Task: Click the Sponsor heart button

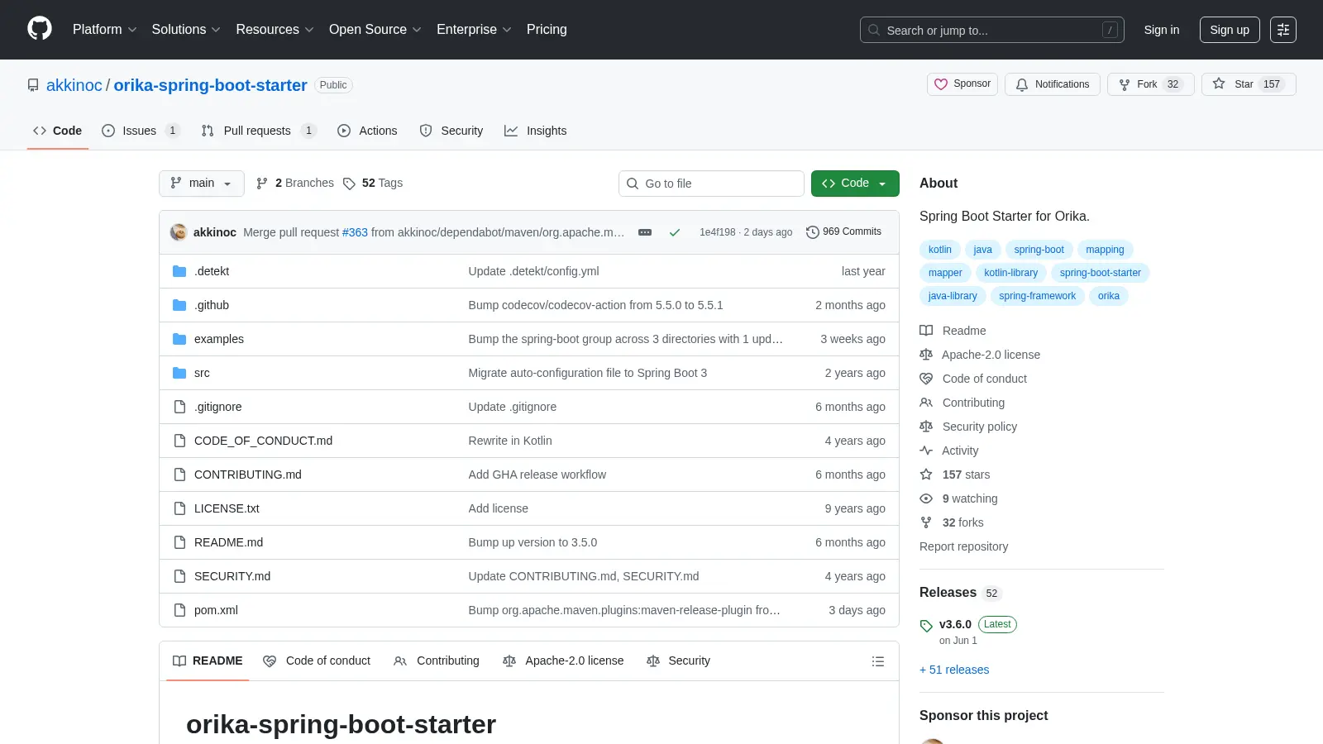Action: click(x=962, y=84)
